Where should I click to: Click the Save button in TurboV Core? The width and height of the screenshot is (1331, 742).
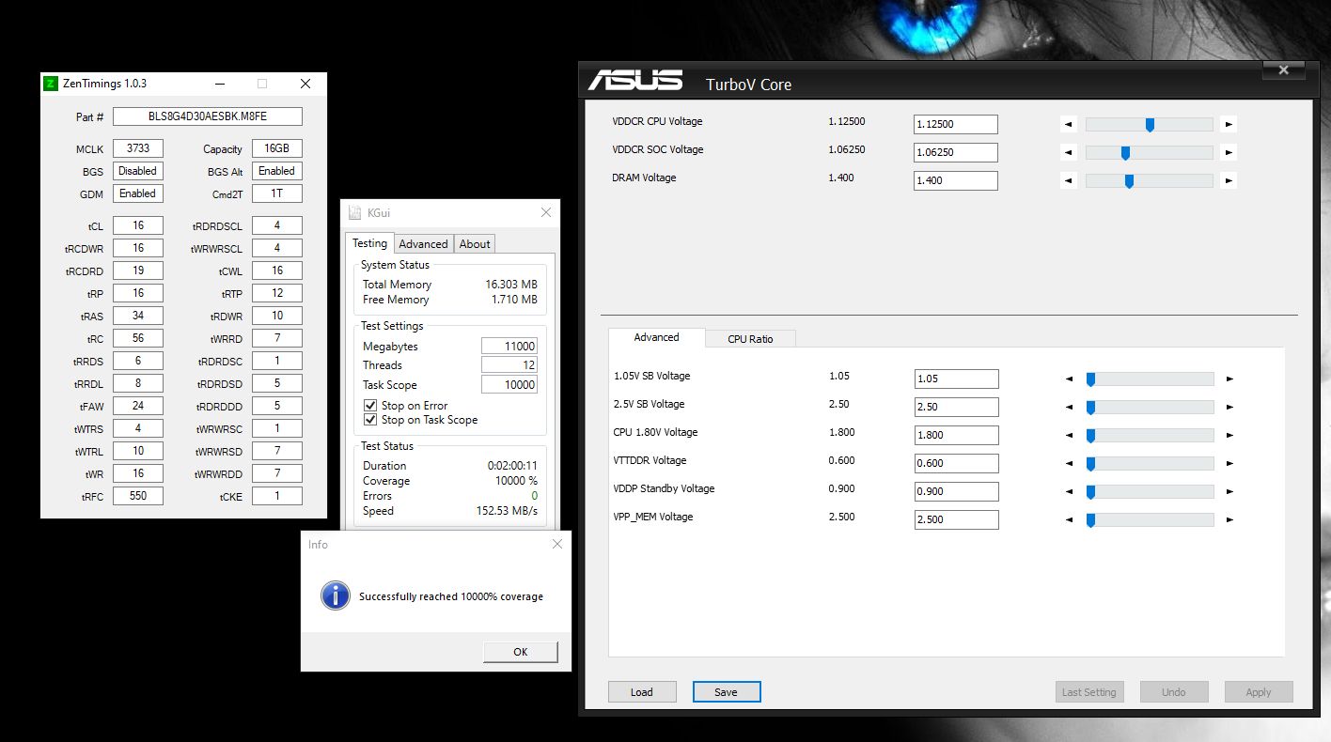tap(727, 692)
